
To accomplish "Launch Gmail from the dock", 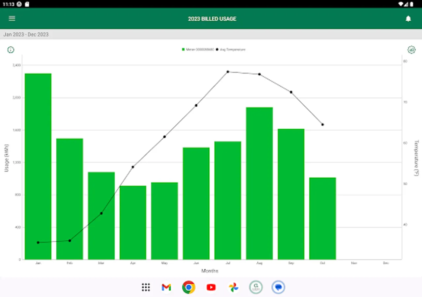I will point(166,287).
